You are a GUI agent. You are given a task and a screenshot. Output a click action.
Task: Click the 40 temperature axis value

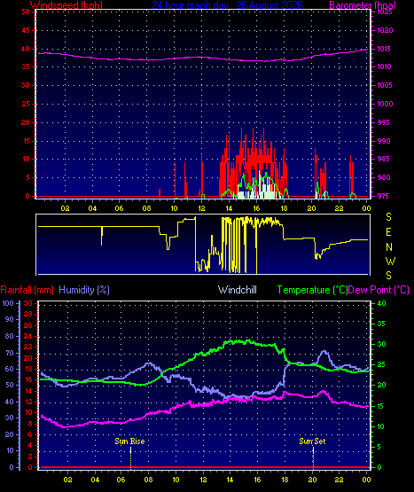pos(381,303)
